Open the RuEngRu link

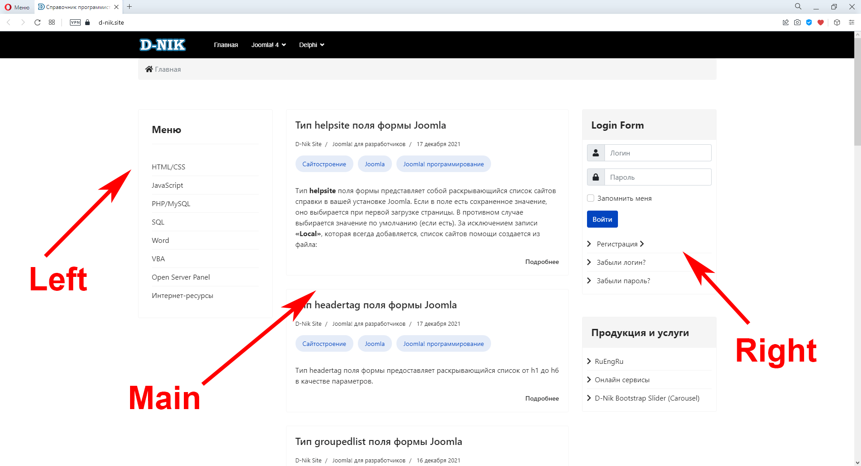tap(609, 361)
